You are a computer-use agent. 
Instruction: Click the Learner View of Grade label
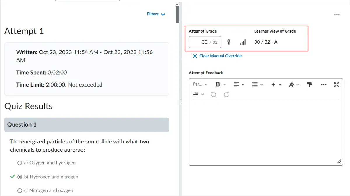click(275, 31)
